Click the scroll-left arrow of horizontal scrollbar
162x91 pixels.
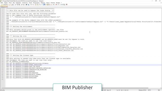coord(1,88)
